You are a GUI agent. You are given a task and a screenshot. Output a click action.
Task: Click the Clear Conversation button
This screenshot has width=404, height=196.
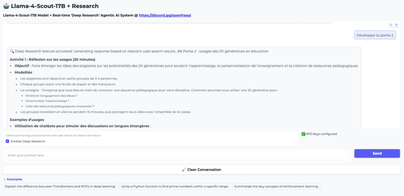pos(201,170)
